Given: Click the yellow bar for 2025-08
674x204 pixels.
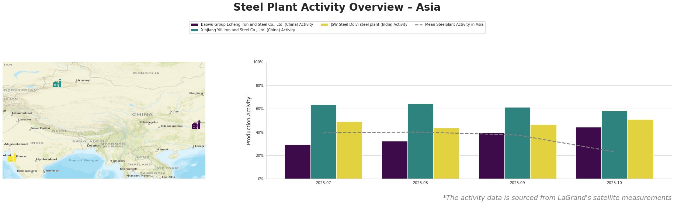Looking at the screenshot, I should click(x=446, y=153).
